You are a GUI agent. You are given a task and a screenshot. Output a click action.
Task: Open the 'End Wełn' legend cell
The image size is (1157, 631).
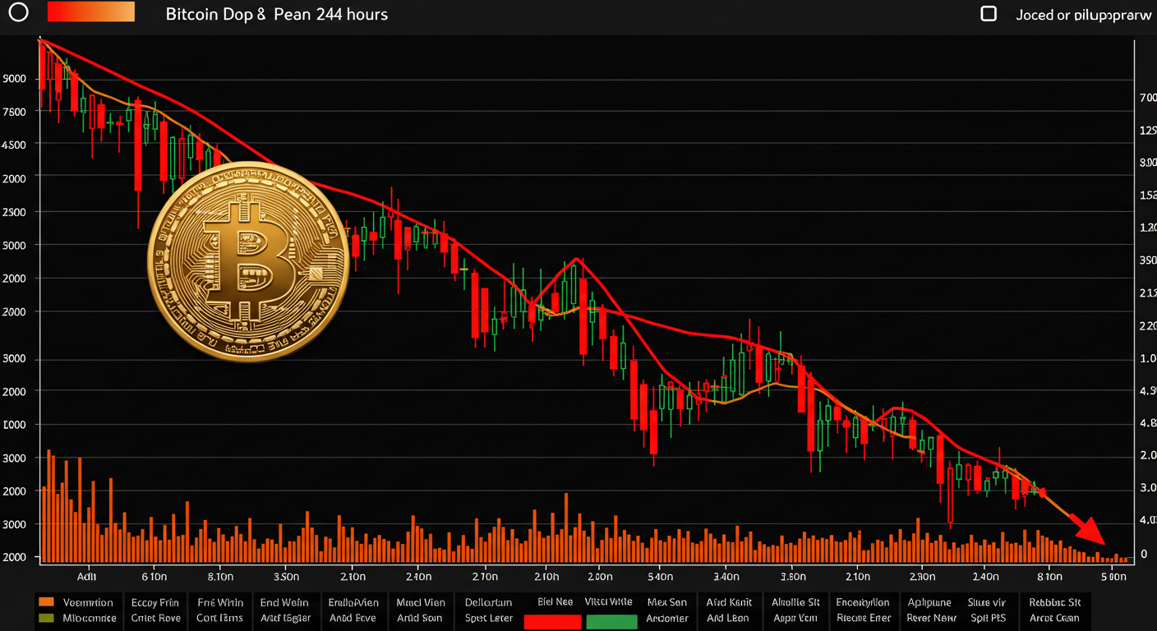point(285,610)
